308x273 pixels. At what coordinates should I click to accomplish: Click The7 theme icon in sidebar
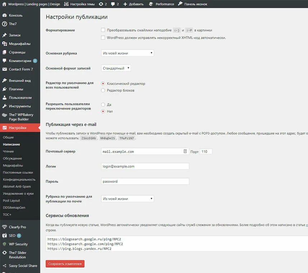pyautogui.click(x=5, y=24)
